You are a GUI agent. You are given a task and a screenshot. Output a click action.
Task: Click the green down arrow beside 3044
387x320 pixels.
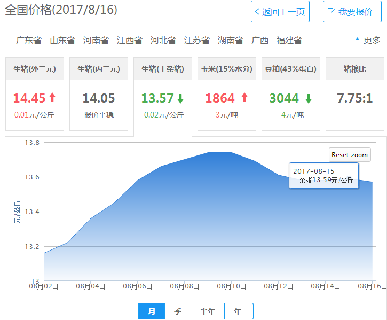pos(309,98)
